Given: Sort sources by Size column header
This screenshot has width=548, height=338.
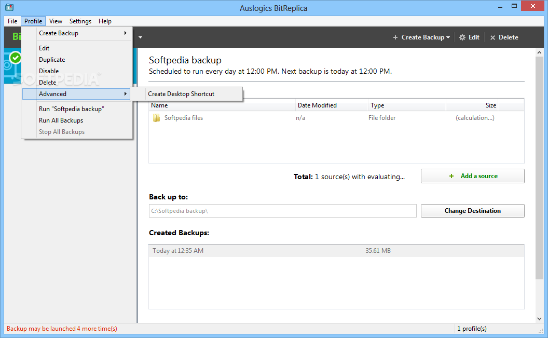Looking at the screenshot, I should pyautogui.click(x=472, y=105).
